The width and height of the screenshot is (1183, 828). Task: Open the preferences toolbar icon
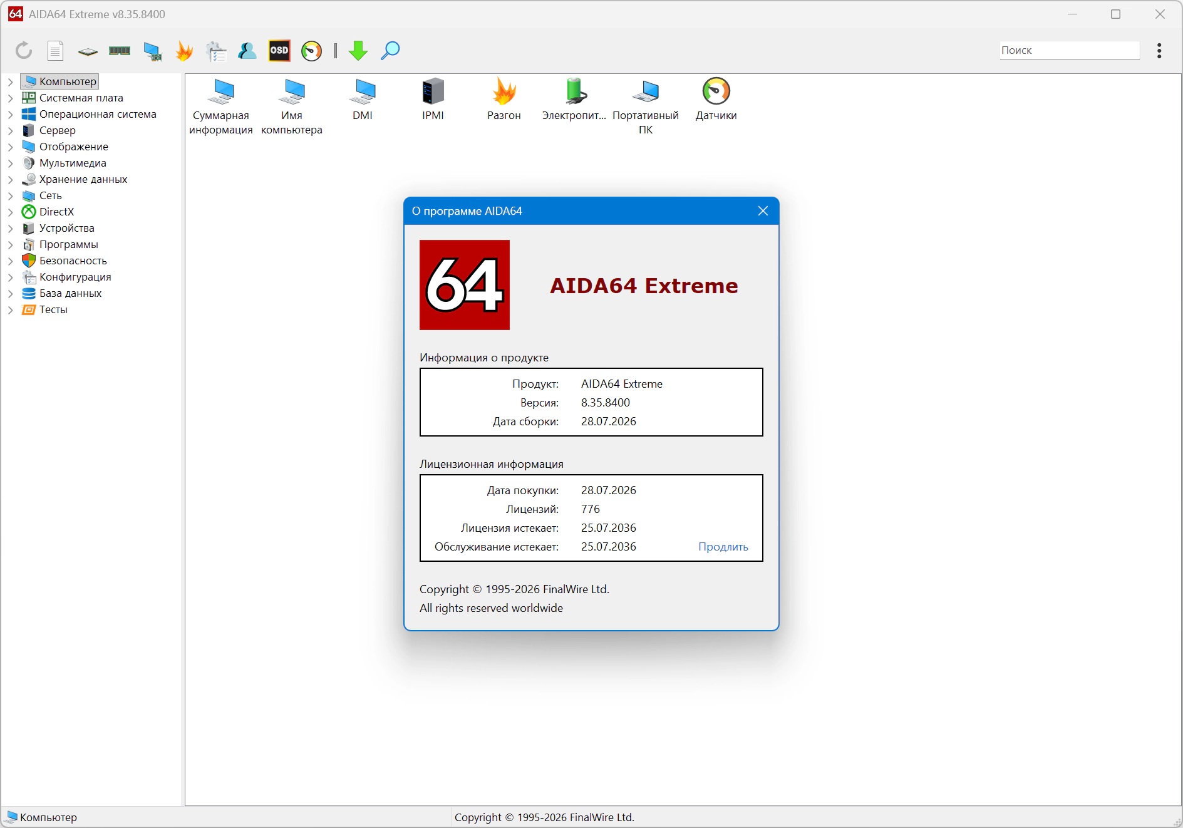(216, 51)
